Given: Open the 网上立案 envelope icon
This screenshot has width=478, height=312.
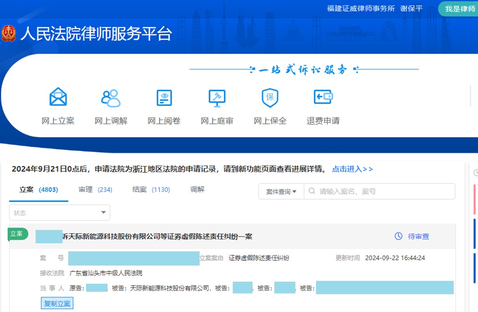Looking at the screenshot, I should (x=58, y=97).
